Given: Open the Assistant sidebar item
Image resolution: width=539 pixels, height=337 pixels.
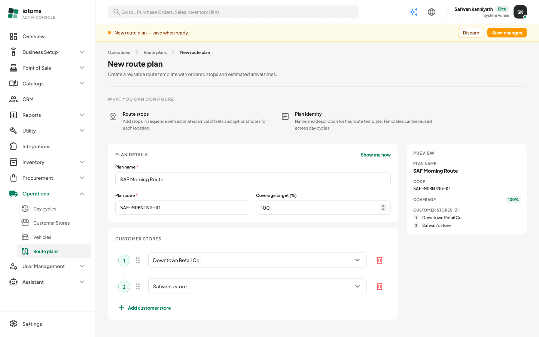Looking at the screenshot, I should (x=47, y=282).
